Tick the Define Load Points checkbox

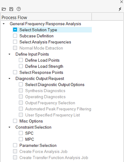click(x=21, y=60)
